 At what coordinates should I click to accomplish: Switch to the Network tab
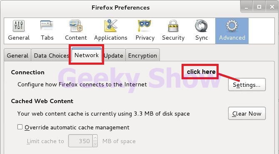tap(87, 55)
